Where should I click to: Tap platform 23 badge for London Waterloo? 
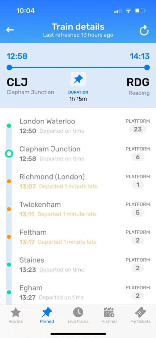[138, 129]
